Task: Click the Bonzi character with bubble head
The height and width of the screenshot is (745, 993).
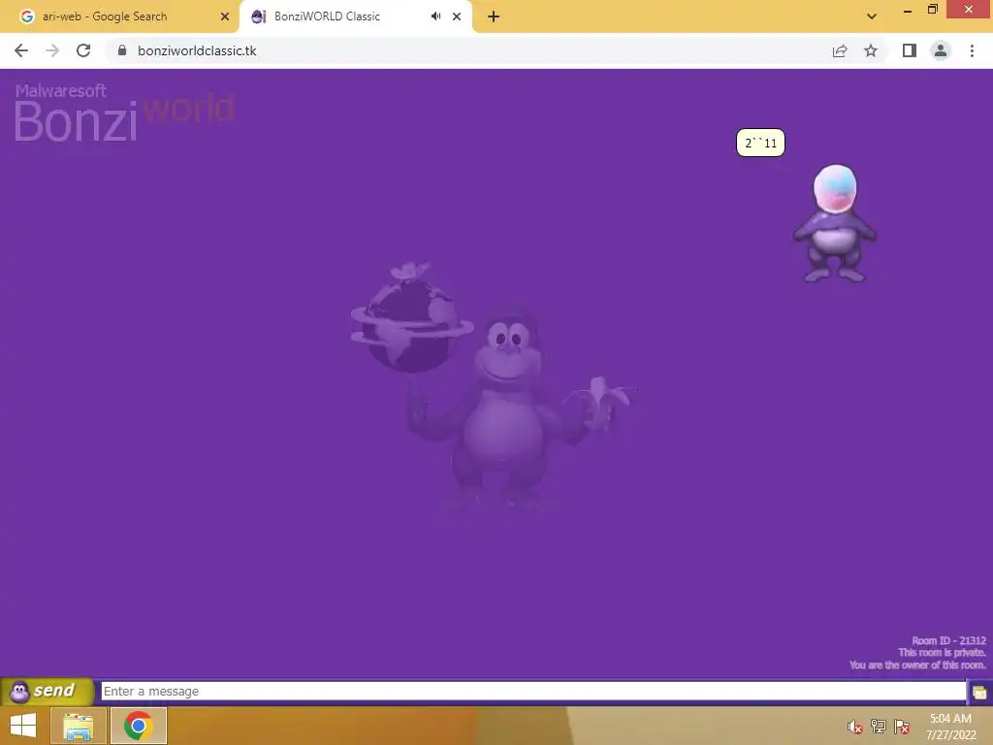Action: (835, 224)
